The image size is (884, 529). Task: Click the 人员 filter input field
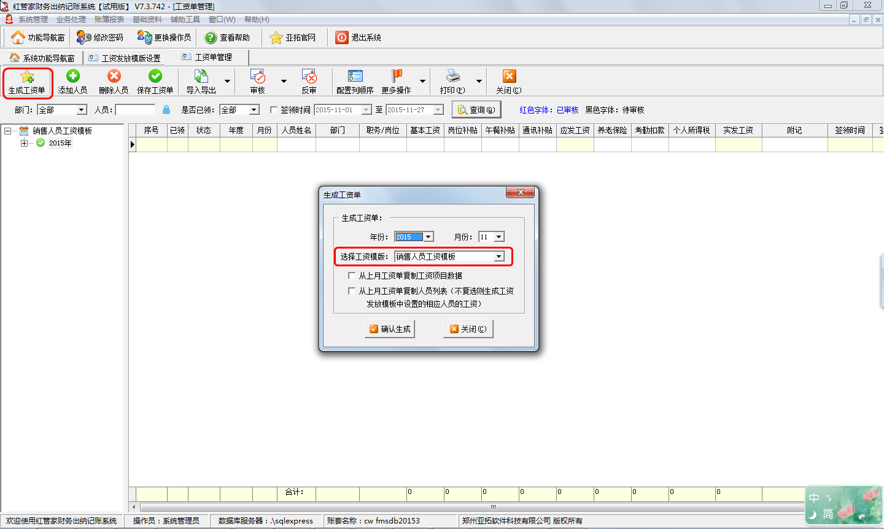pos(135,110)
